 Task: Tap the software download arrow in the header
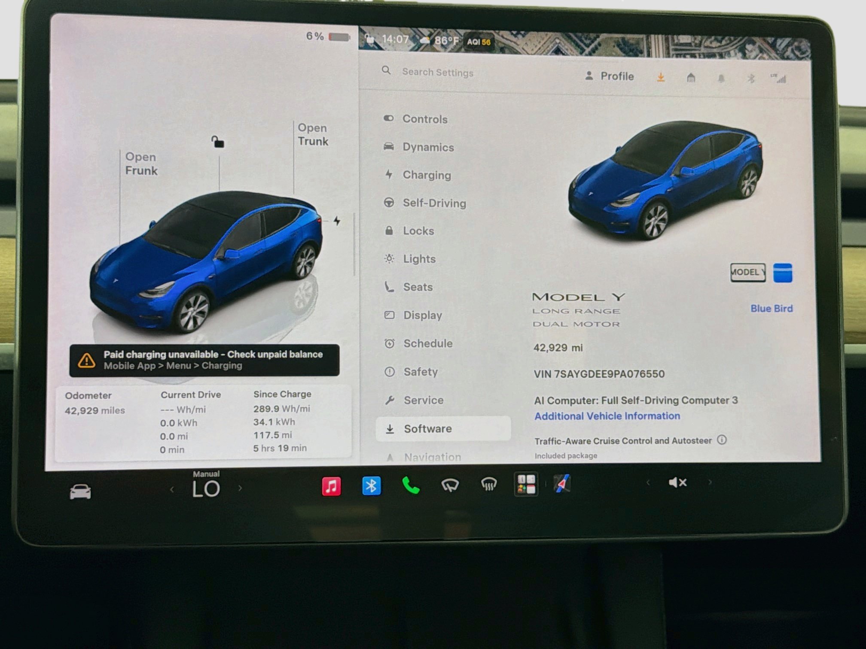(x=661, y=77)
